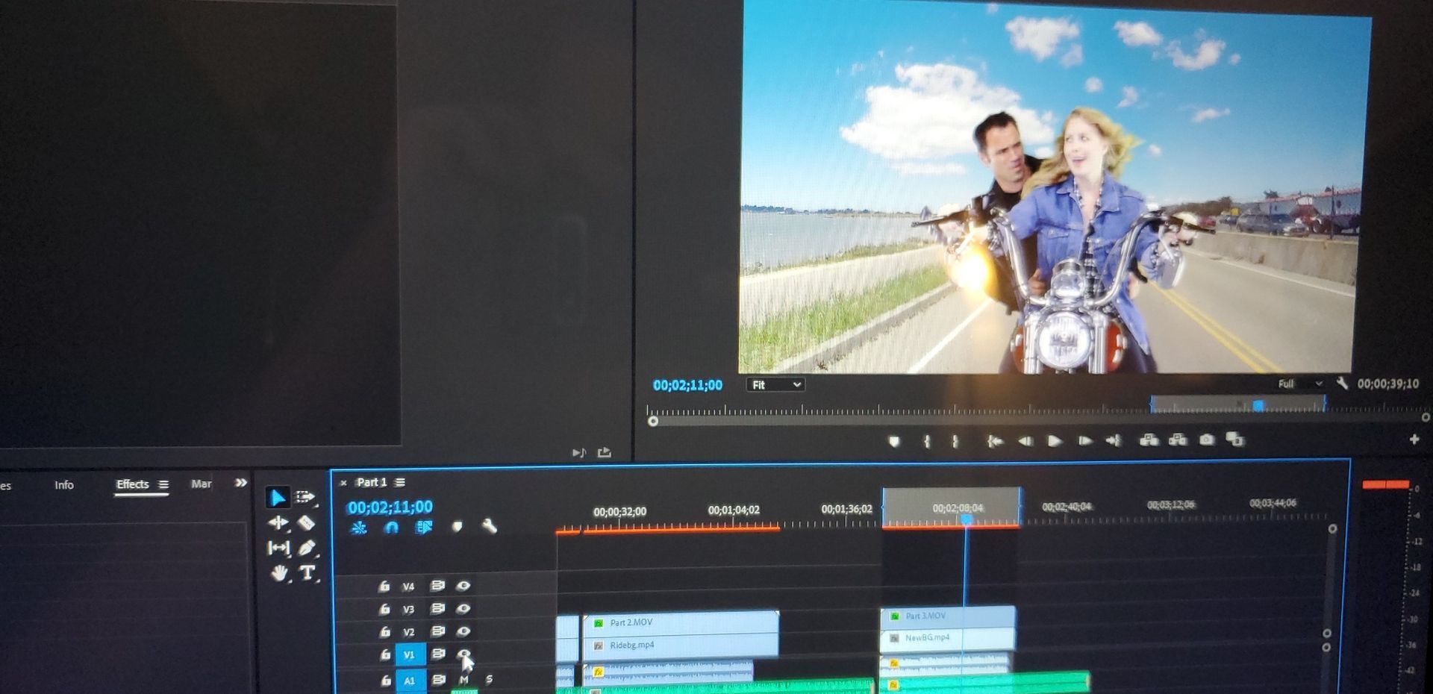Screen dimensions: 1433x694
Task: Select the Track Select Forward tool
Action: coord(305,497)
